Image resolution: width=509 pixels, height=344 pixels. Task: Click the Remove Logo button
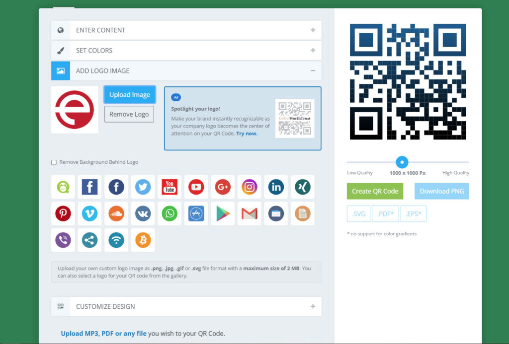tap(129, 114)
